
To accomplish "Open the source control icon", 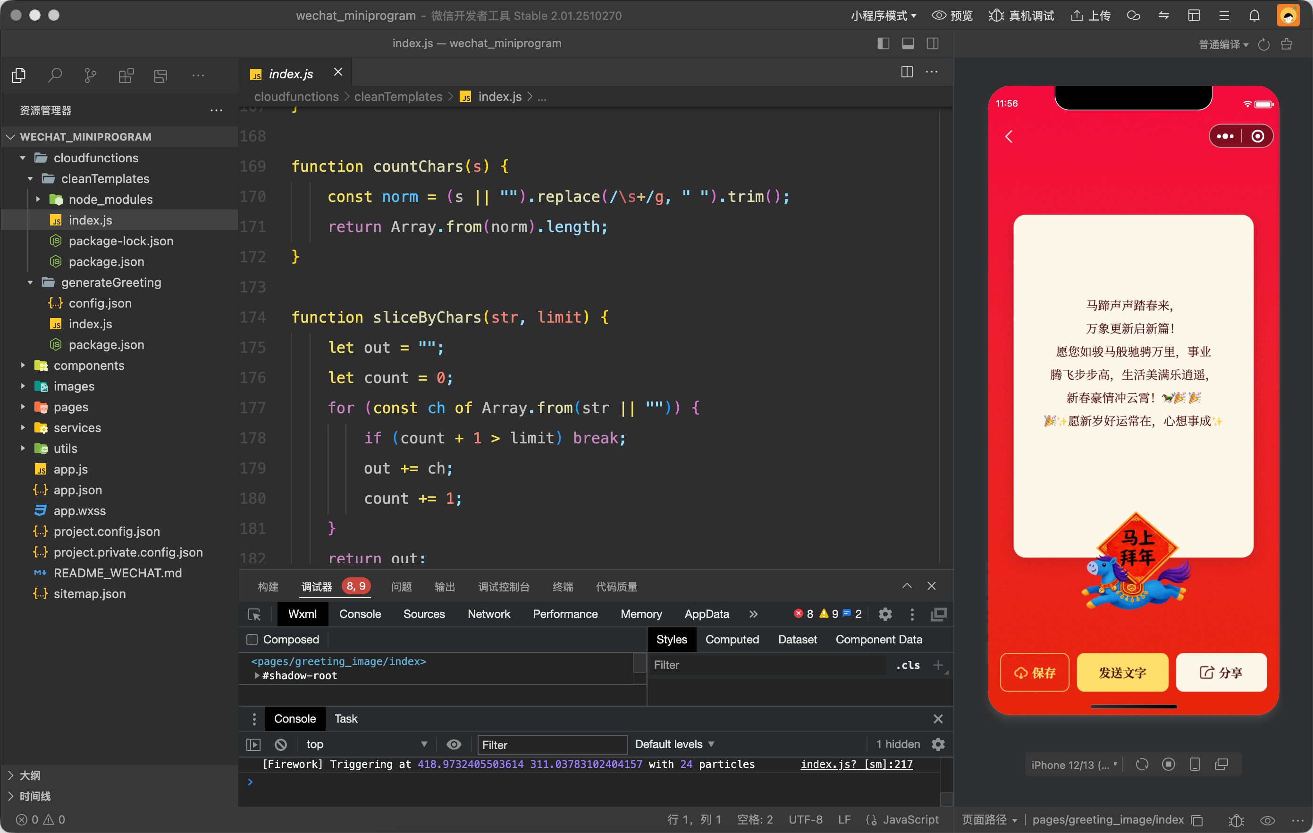I will pyautogui.click(x=91, y=75).
